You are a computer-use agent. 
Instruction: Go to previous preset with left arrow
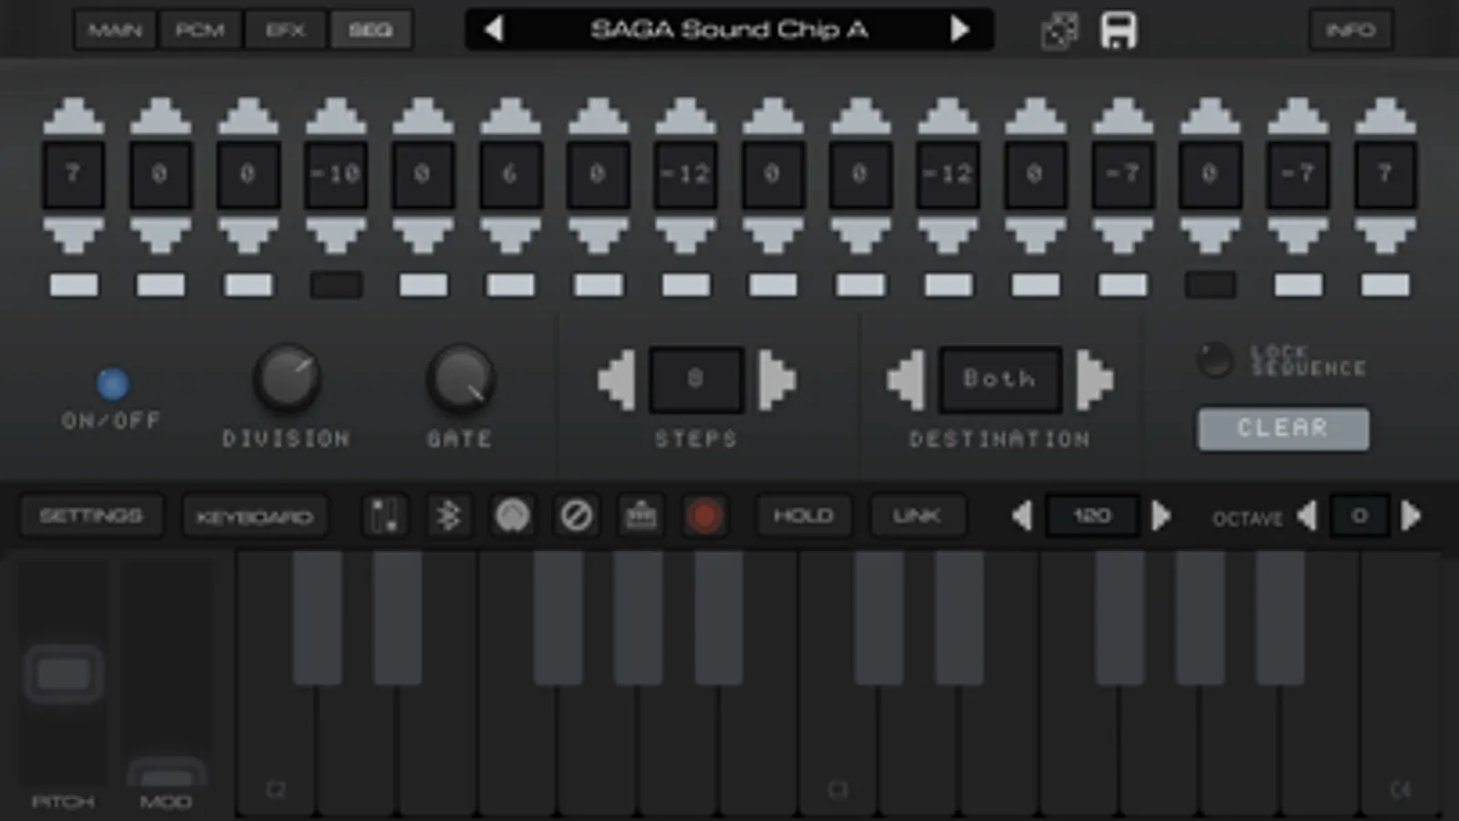click(494, 30)
